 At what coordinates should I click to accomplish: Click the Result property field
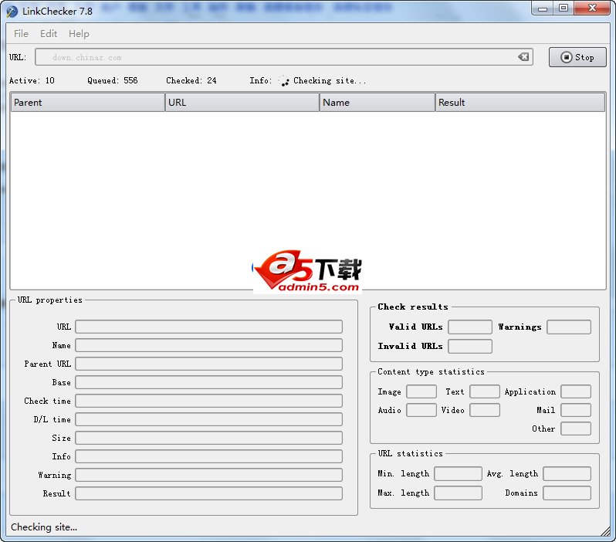tap(208, 493)
